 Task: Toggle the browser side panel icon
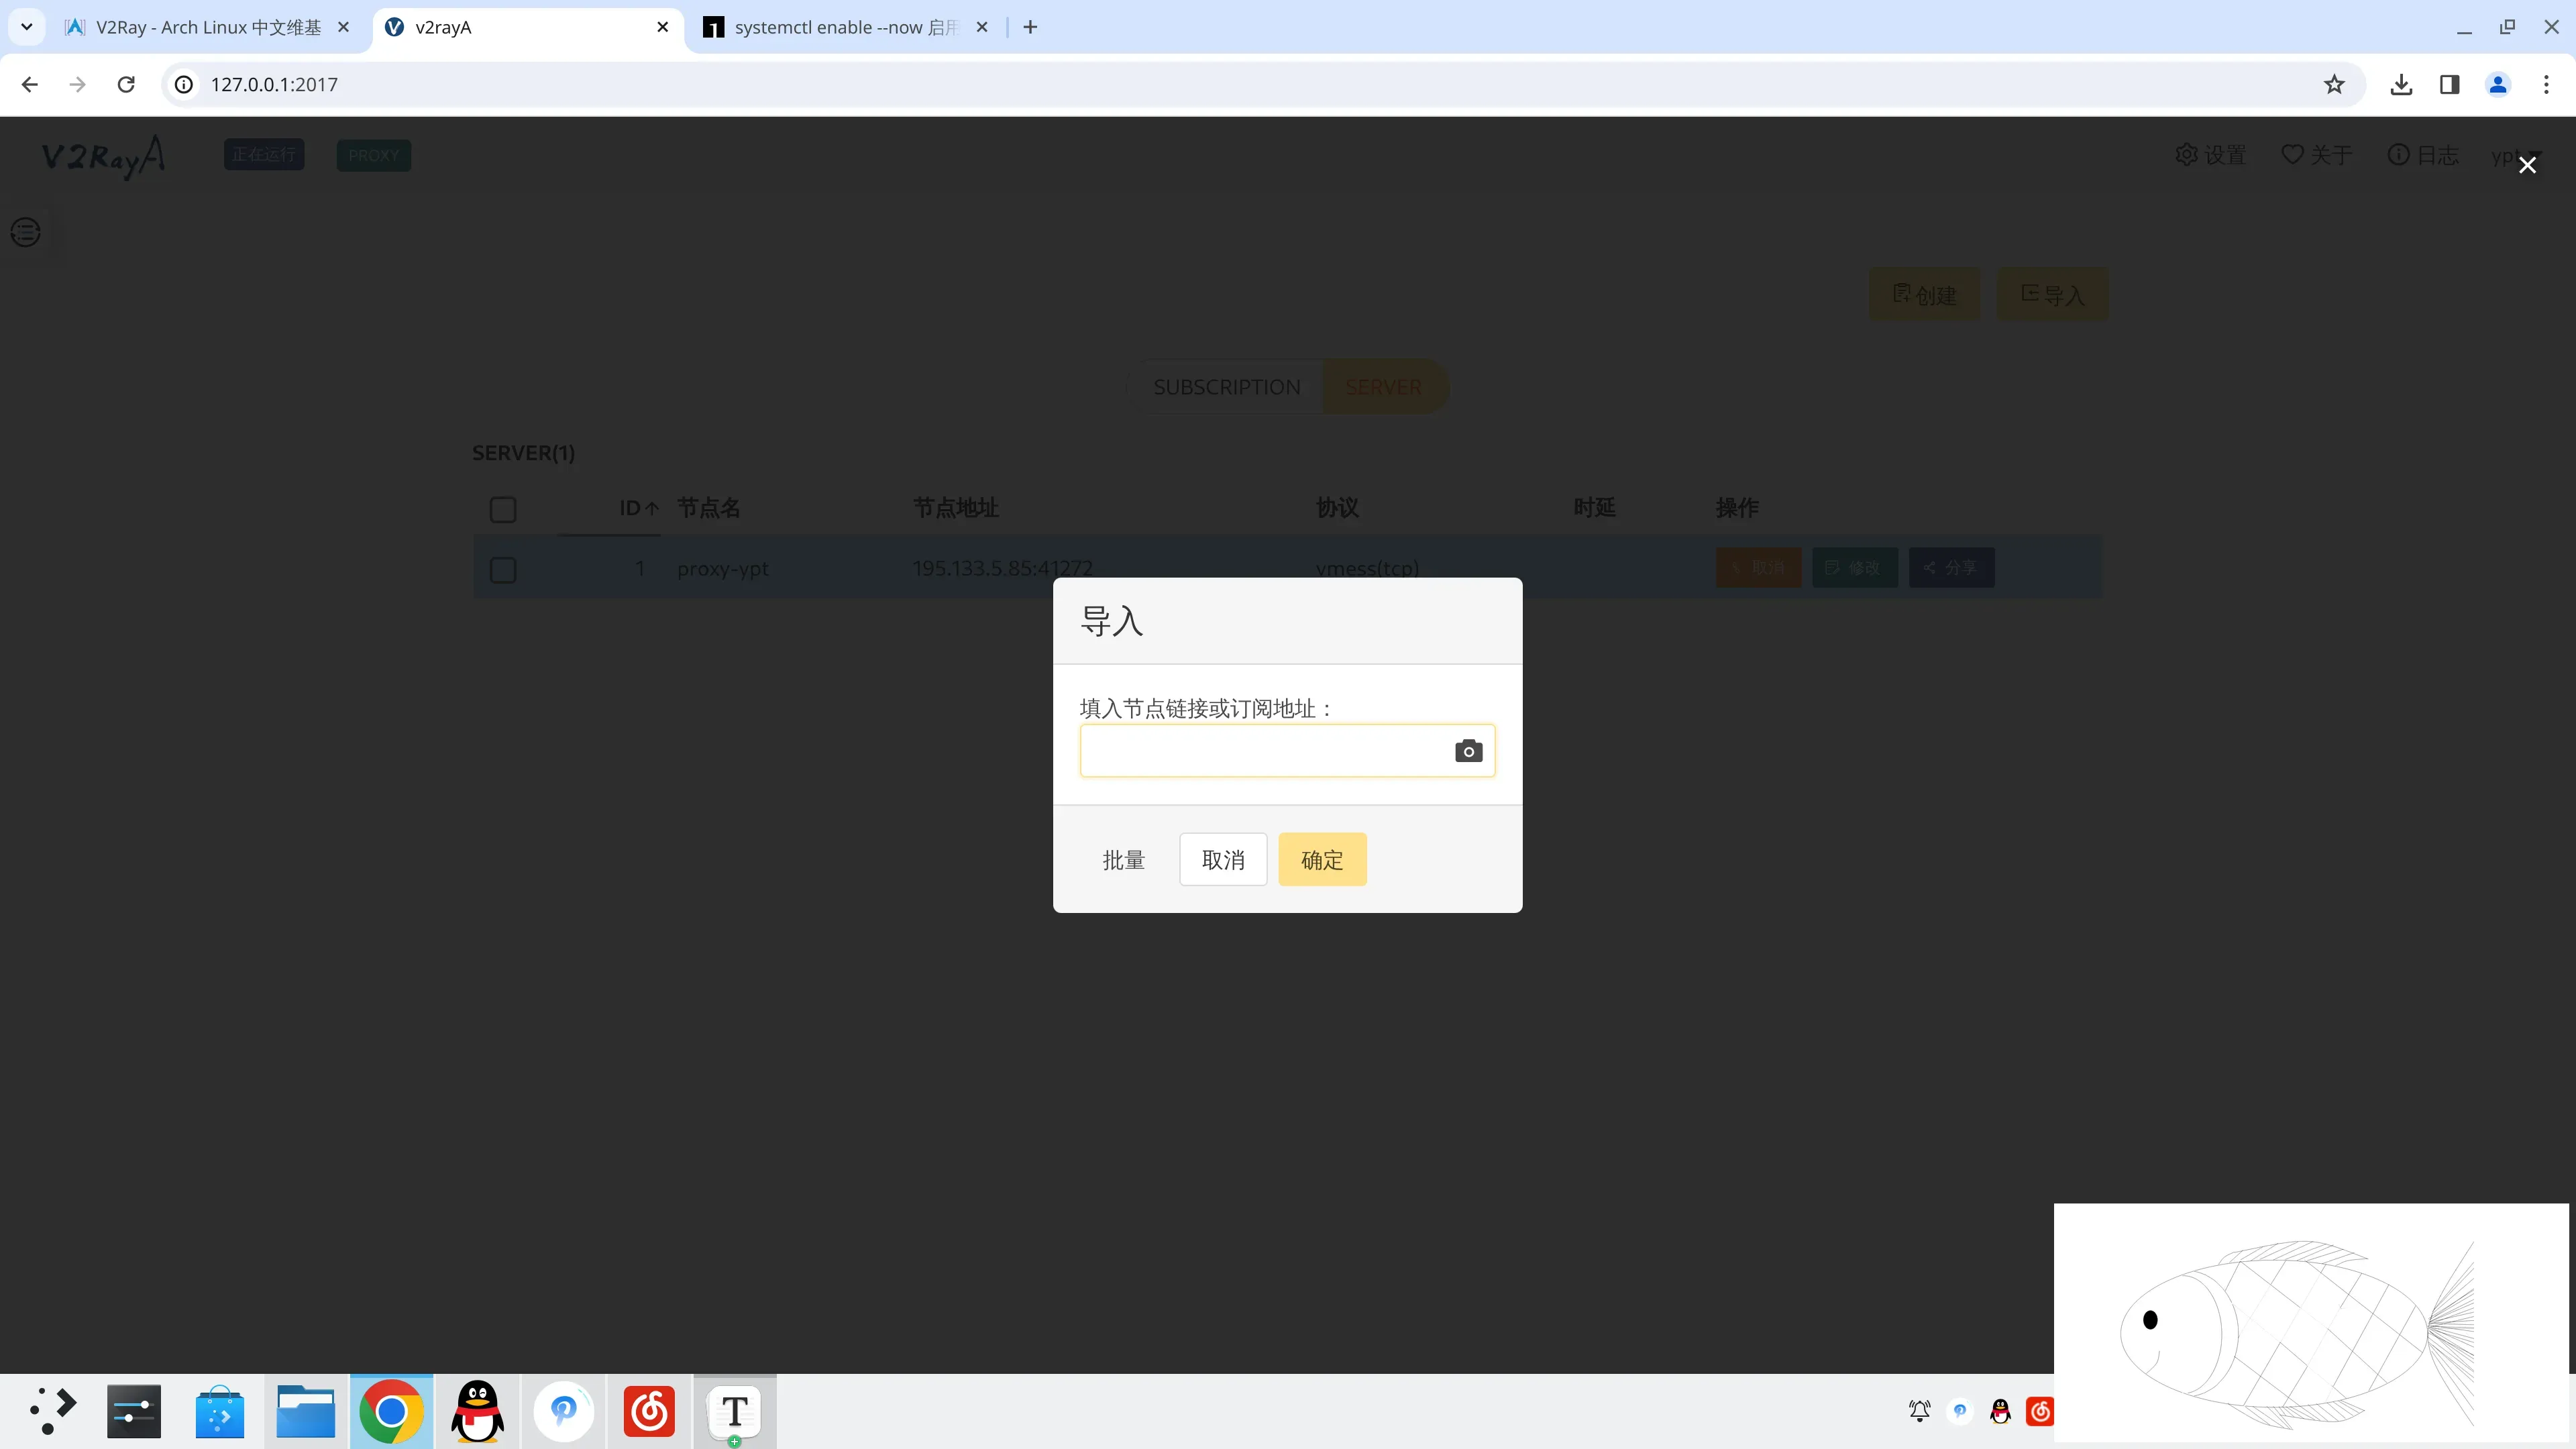2449,85
